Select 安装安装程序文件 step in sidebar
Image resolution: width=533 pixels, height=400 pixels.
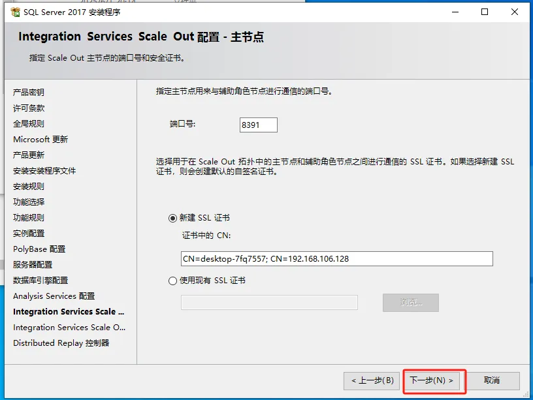[x=44, y=170]
